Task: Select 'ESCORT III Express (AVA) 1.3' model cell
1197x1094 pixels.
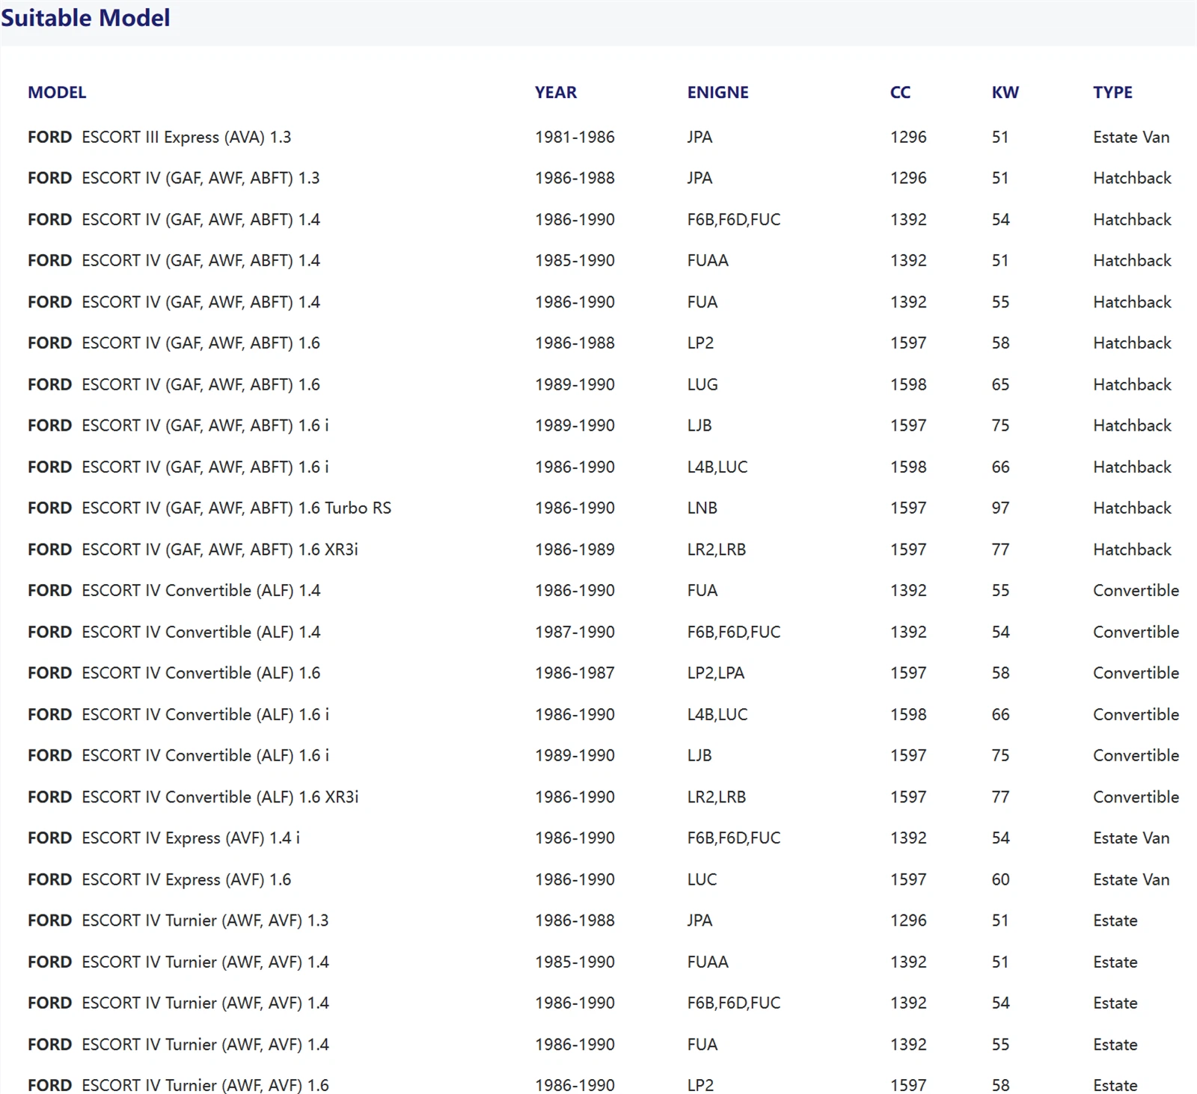Action: pyautogui.click(x=186, y=137)
